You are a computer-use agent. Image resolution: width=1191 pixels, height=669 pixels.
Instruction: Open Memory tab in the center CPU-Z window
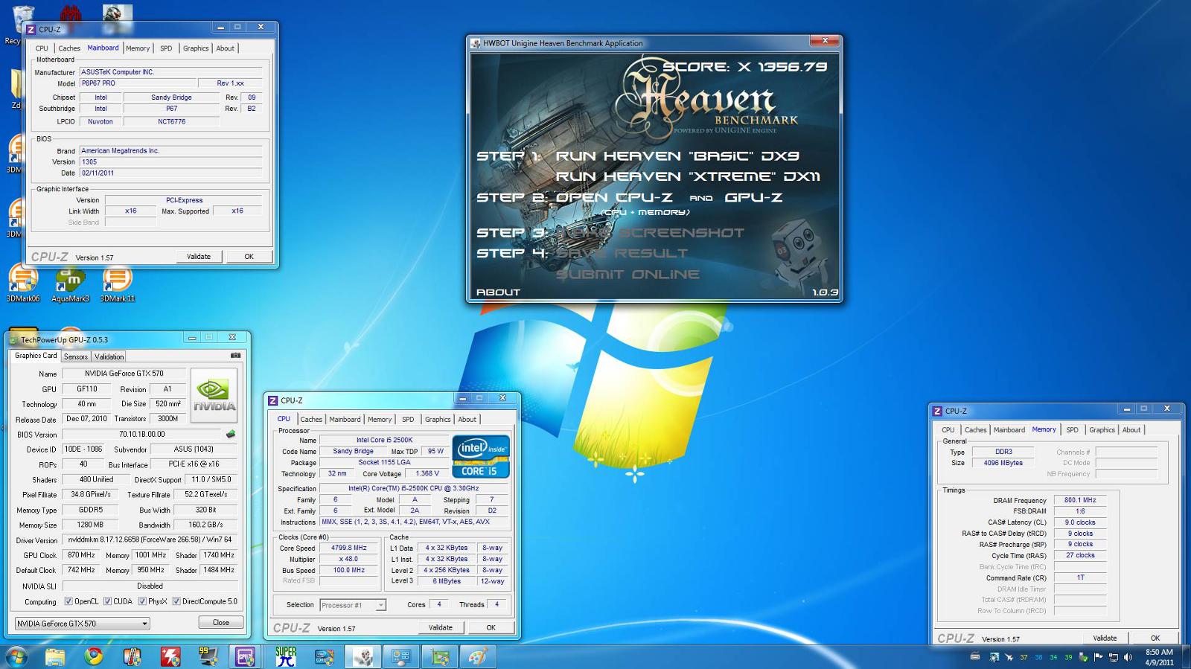(x=380, y=420)
